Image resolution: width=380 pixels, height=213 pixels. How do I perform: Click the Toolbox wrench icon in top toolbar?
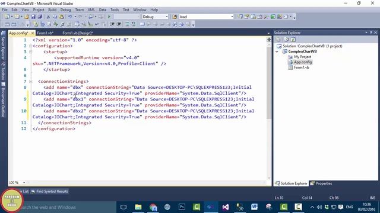click(266, 17)
